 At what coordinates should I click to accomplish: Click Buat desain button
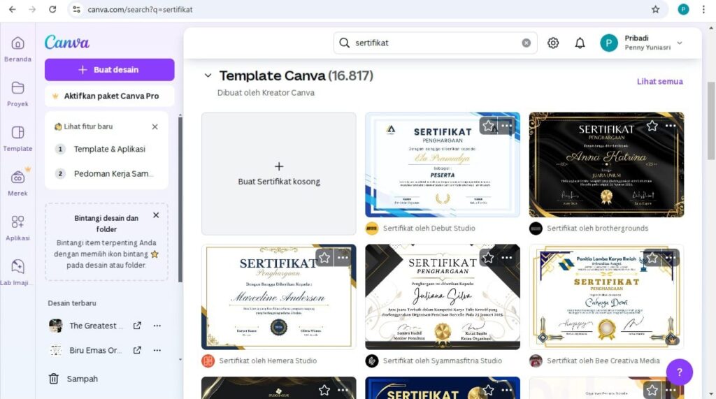click(x=110, y=69)
